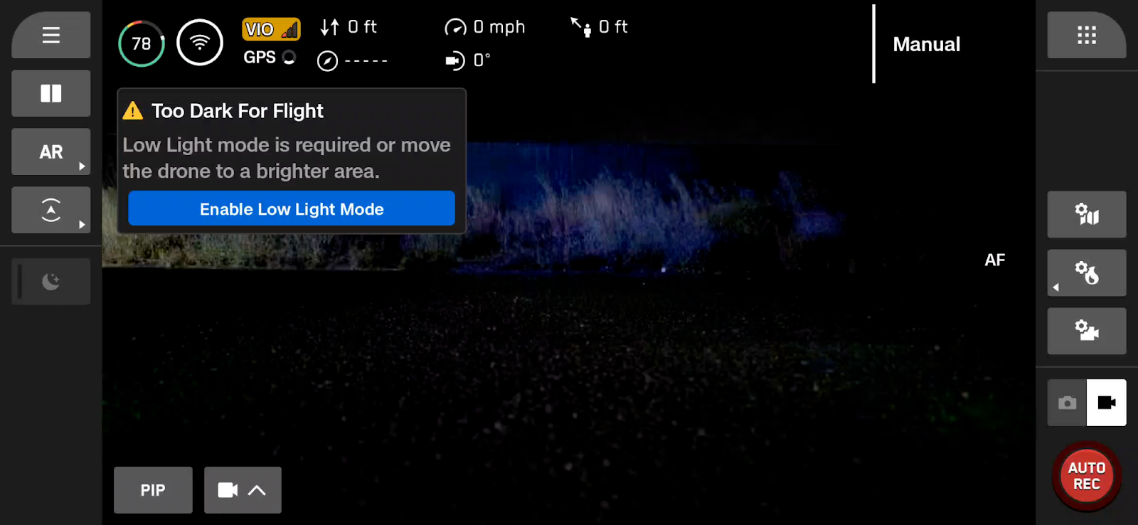Switch to video capture mode
This screenshot has height=525, width=1138.
(x=1107, y=403)
